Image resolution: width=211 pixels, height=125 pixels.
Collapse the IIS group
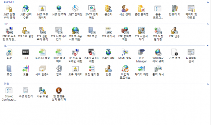[208, 46]
